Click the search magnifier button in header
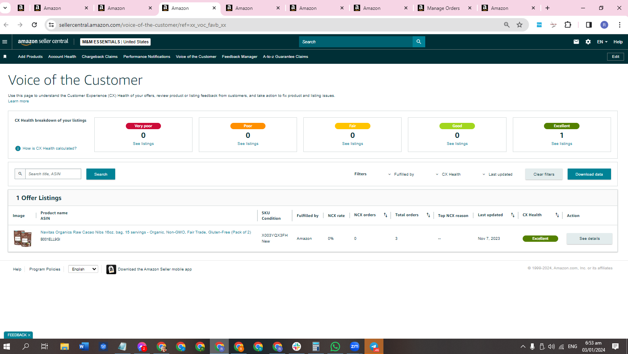The width and height of the screenshot is (628, 354). tap(419, 42)
